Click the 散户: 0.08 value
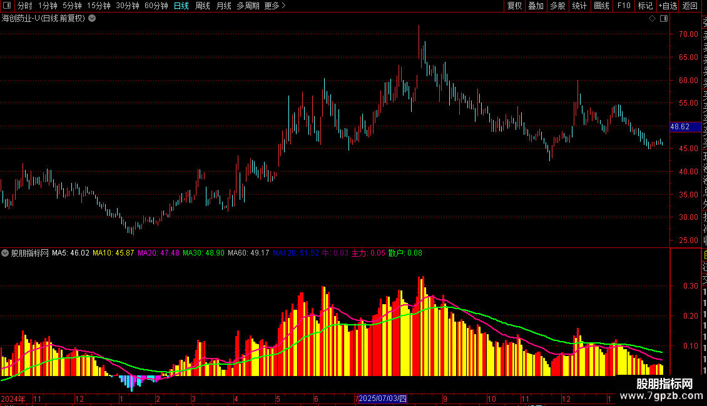This screenshot has width=707, height=406. tap(405, 253)
